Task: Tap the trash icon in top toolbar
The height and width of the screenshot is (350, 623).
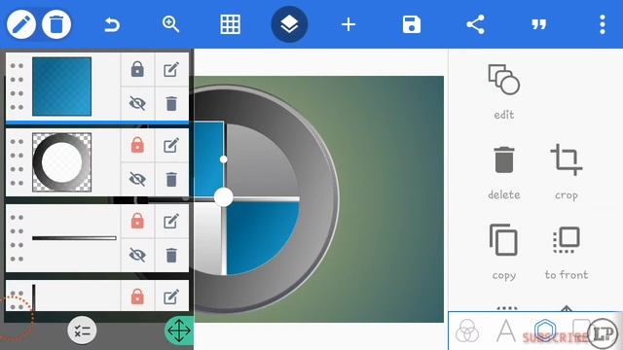Action: pyautogui.click(x=56, y=24)
